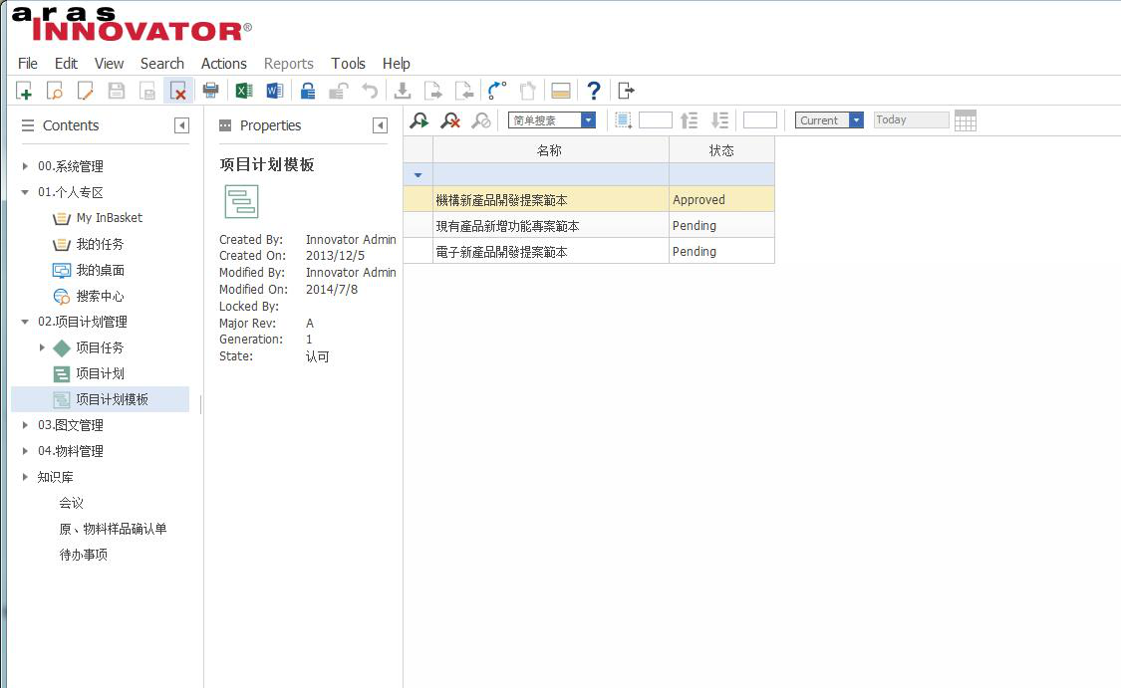Click the Print icon in toolbar
The height and width of the screenshot is (688, 1121).
[210, 92]
